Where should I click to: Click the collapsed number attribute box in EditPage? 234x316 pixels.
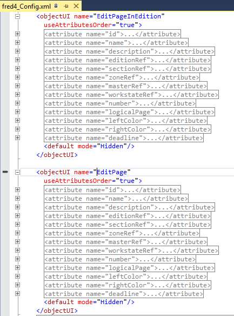(x=120, y=259)
